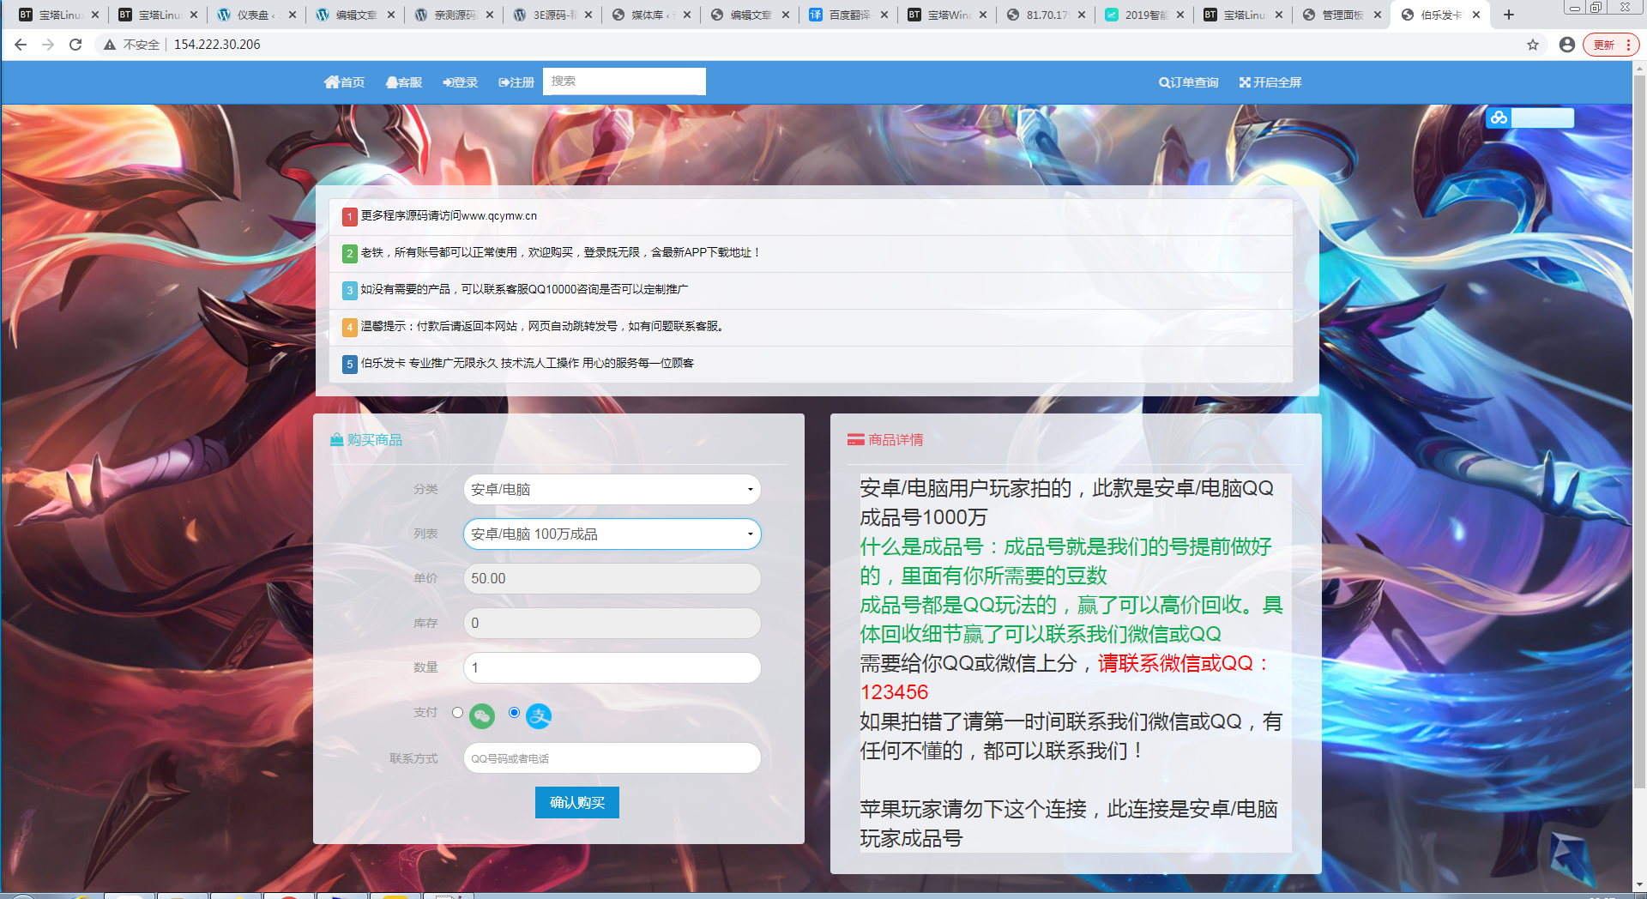Image resolution: width=1647 pixels, height=899 pixels.
Task: Click green badge number 2 in notices
Action: coord(350,254)
